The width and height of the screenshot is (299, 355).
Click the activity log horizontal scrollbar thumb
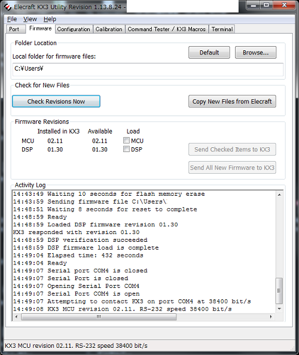(99, 317)
